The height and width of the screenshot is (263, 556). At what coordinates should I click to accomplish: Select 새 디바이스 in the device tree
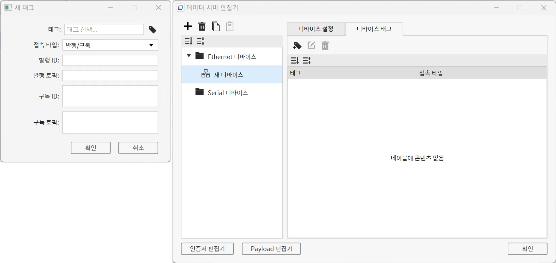point(228,75)
